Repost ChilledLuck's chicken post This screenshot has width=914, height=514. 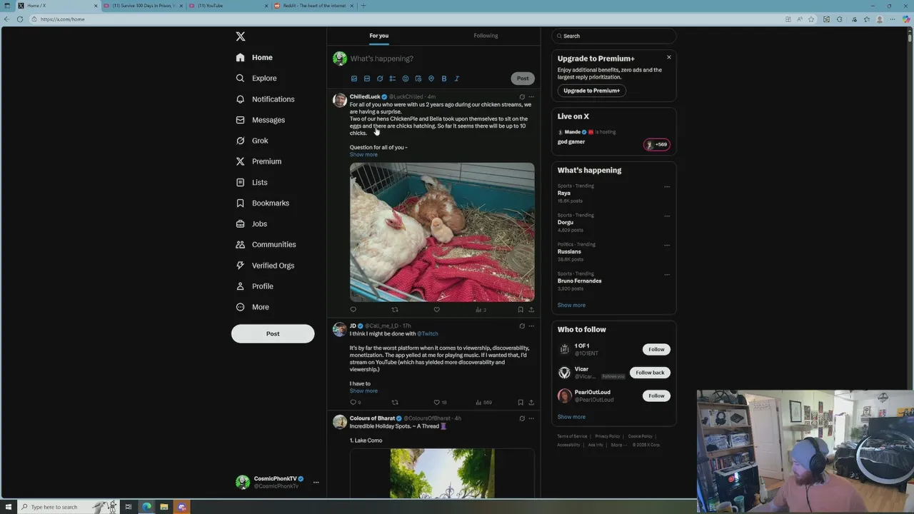pyautogui.click(x=395, y=310)
